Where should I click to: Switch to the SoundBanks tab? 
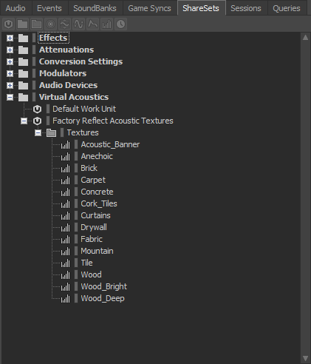tap(95, 8)
